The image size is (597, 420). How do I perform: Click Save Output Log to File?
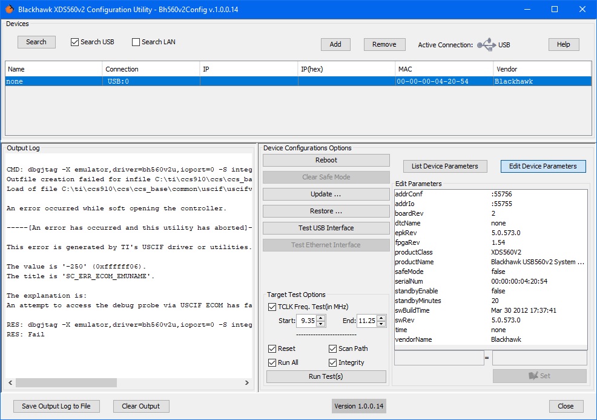56,406
